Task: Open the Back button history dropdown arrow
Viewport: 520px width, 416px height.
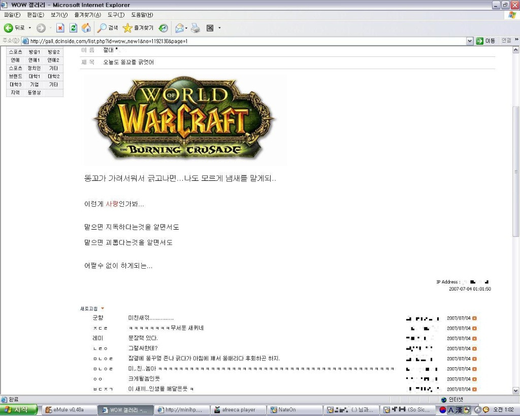Action: [x=30, y=28]
